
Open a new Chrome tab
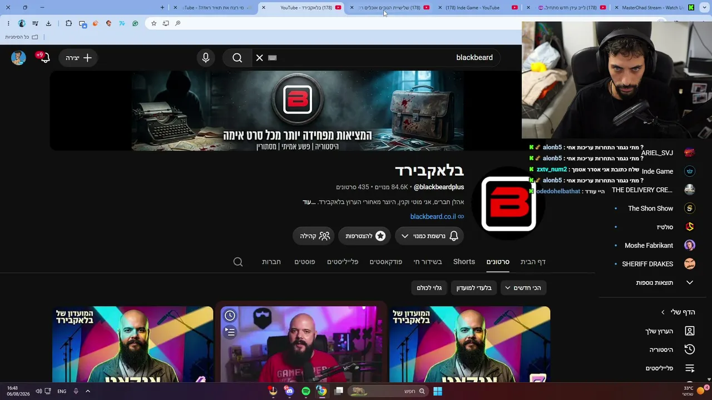pos(162,8)
